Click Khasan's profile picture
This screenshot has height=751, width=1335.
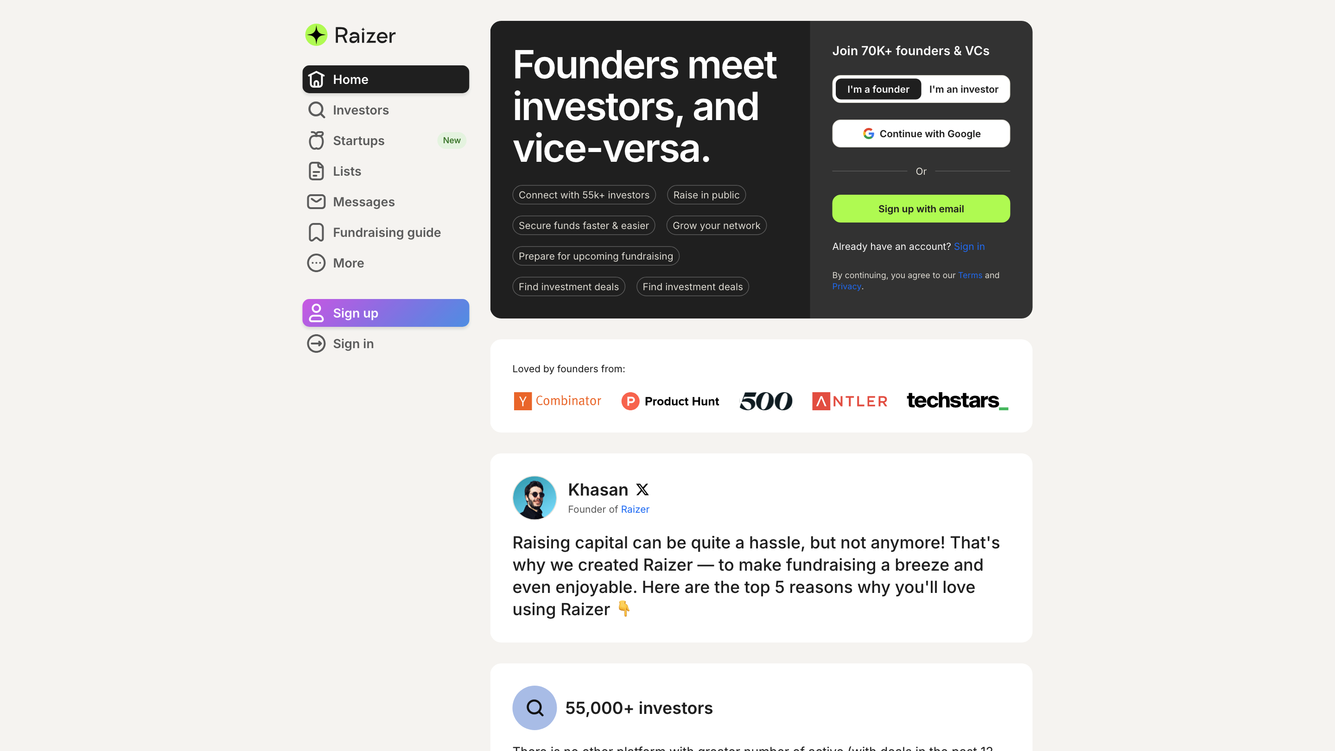(534, 497)
